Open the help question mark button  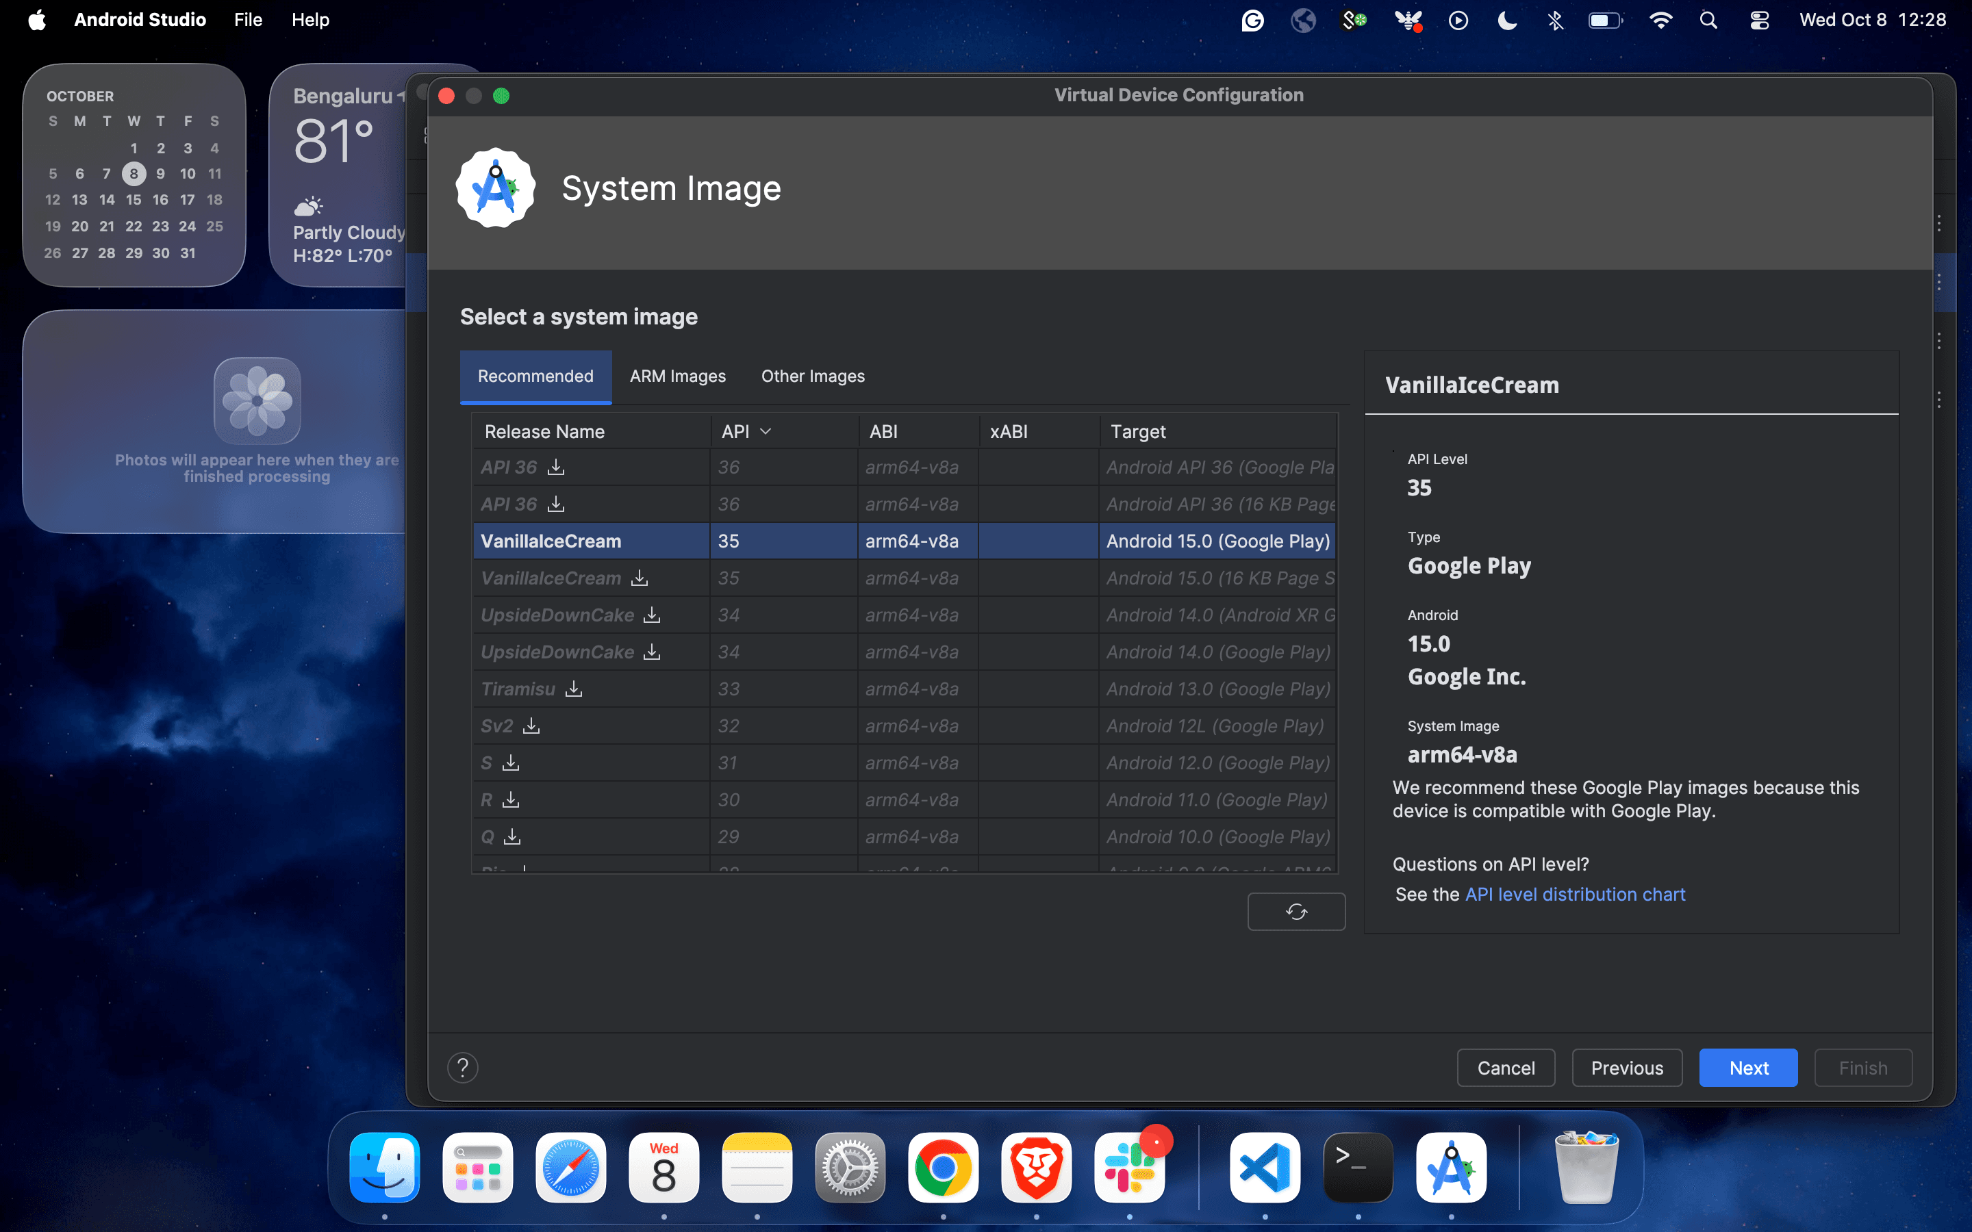click(x=463, y=1068)
